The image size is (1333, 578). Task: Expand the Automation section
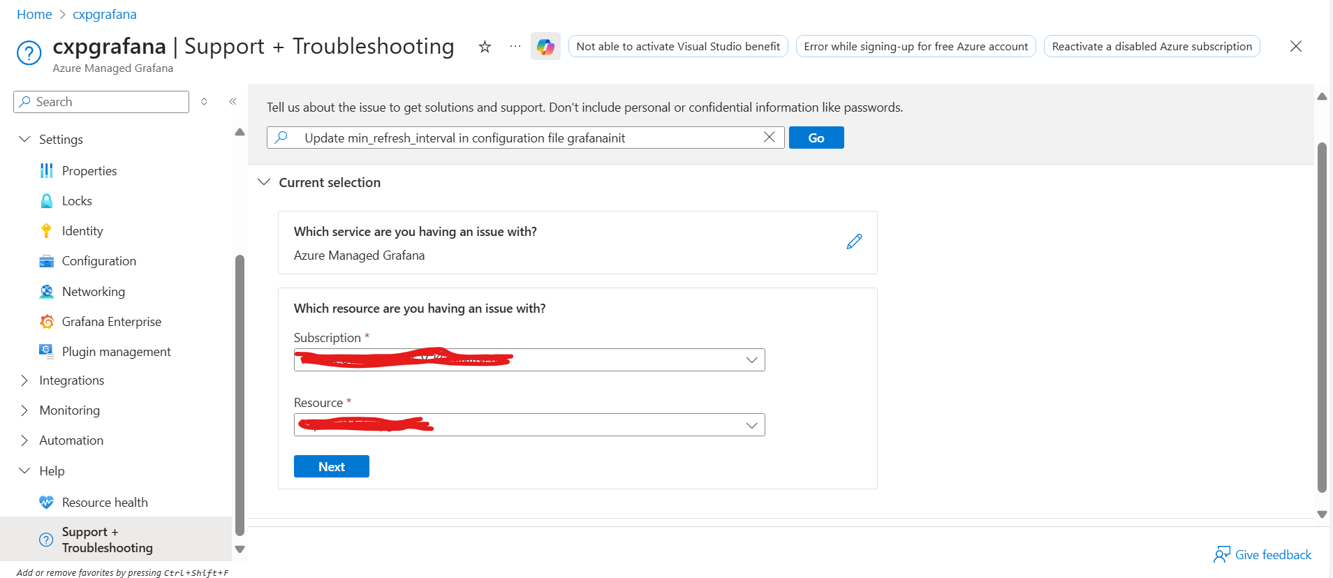(x=24, y=440)
